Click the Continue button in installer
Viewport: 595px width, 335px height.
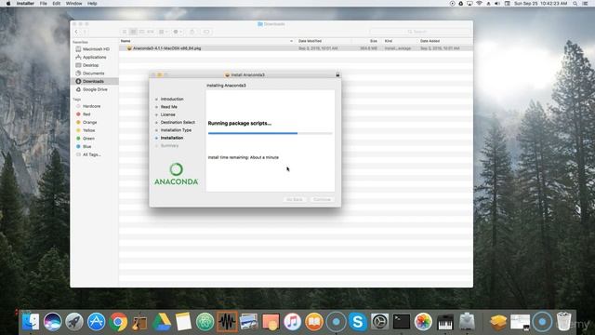323,199
